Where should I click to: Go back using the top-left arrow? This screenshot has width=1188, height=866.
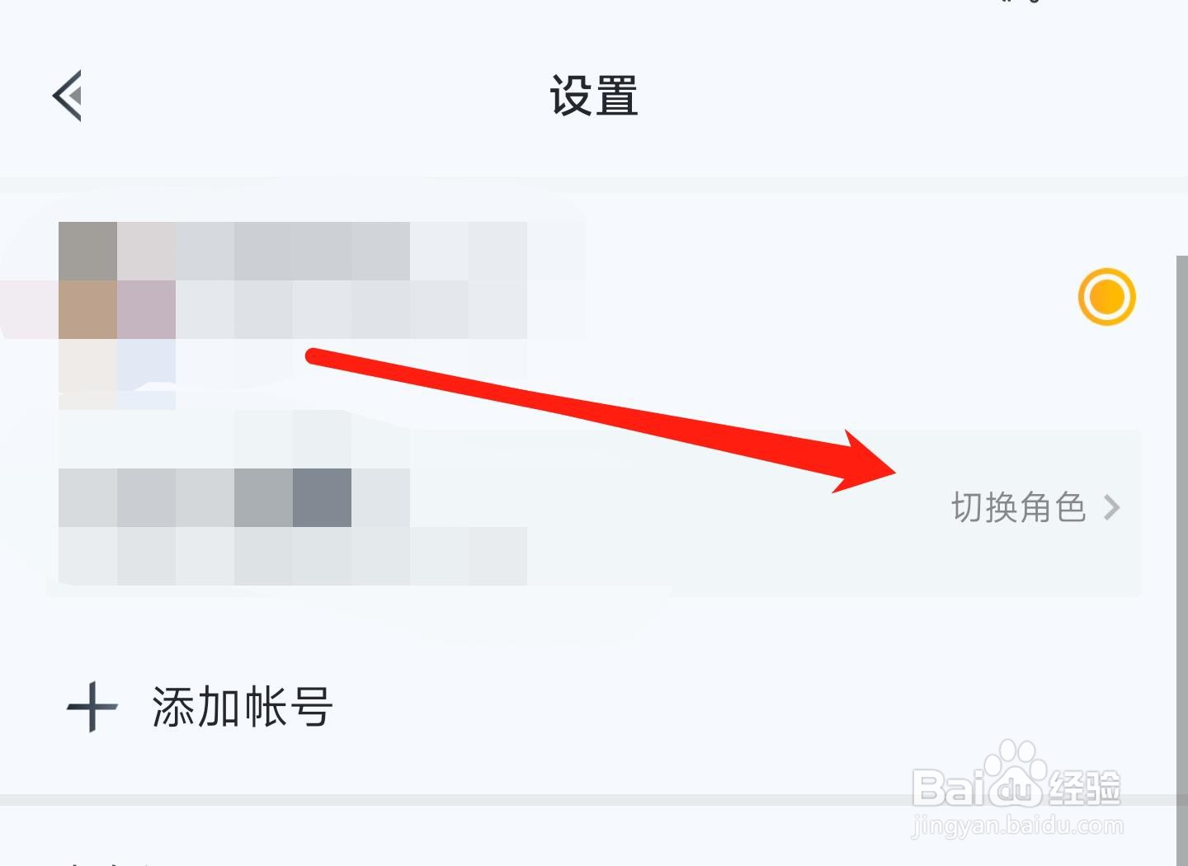(68, 96)
